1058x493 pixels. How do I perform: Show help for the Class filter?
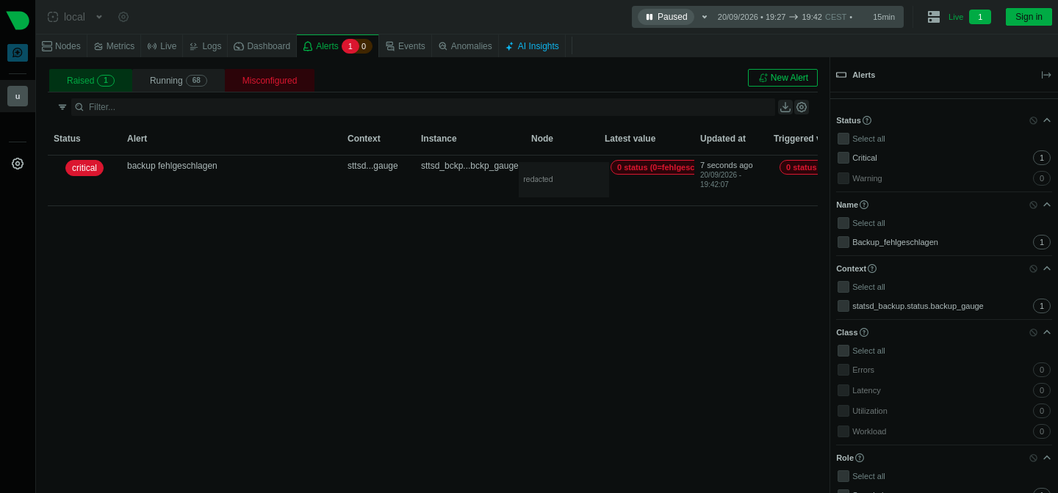coord(864,332)
